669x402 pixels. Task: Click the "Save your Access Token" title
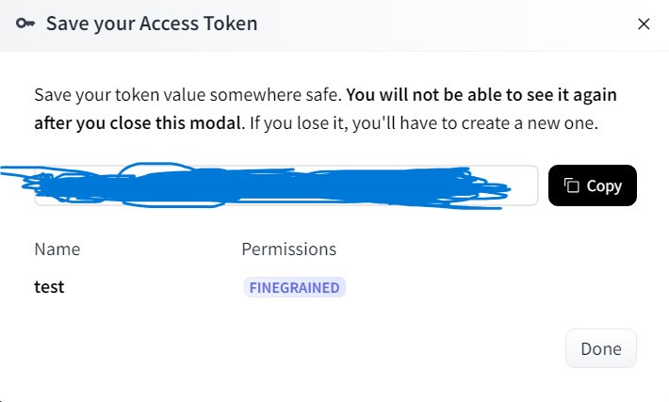coord(152,24)
